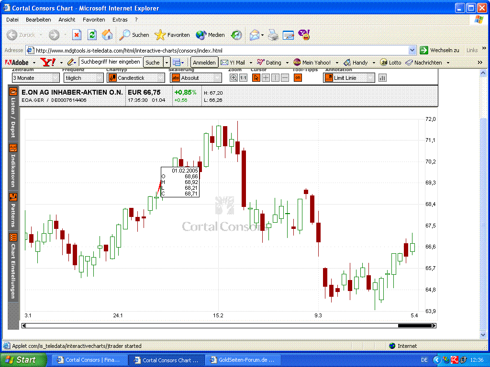
Task: Open the Handy toolbar link
Action: tap(356, 63)
